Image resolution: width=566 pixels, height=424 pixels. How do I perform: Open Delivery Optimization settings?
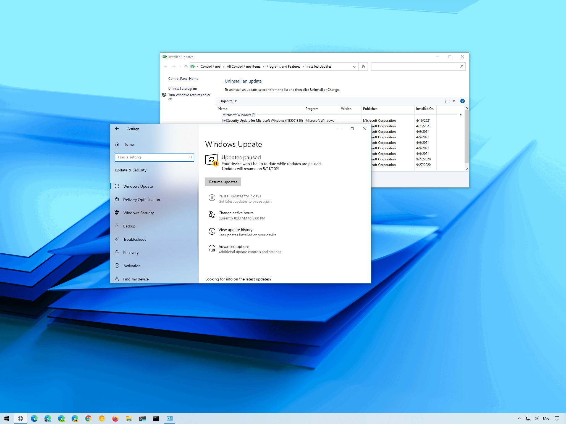pyautogui.click(x=141, y=199)
